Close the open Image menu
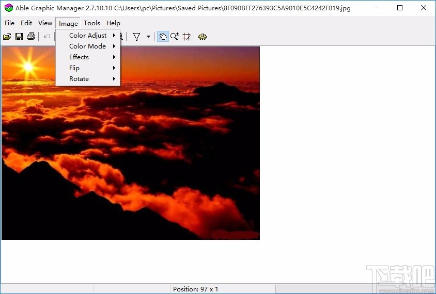Screen dimensions: 436x294 (x=68, y=23)
